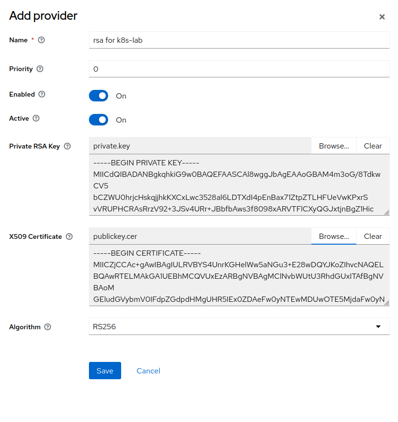
Task: Click the 'X509 Certificate' label
Action: click(36, 236)
